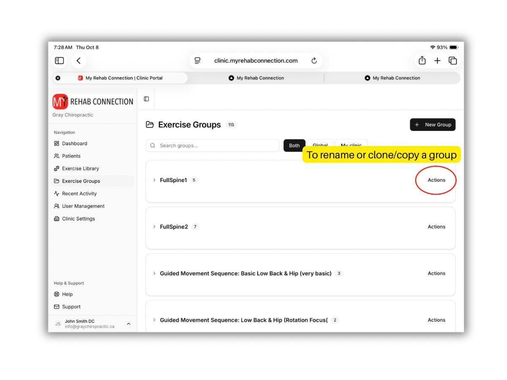
Task: Open a new tab with plus icon
Action: click(437, 61)
